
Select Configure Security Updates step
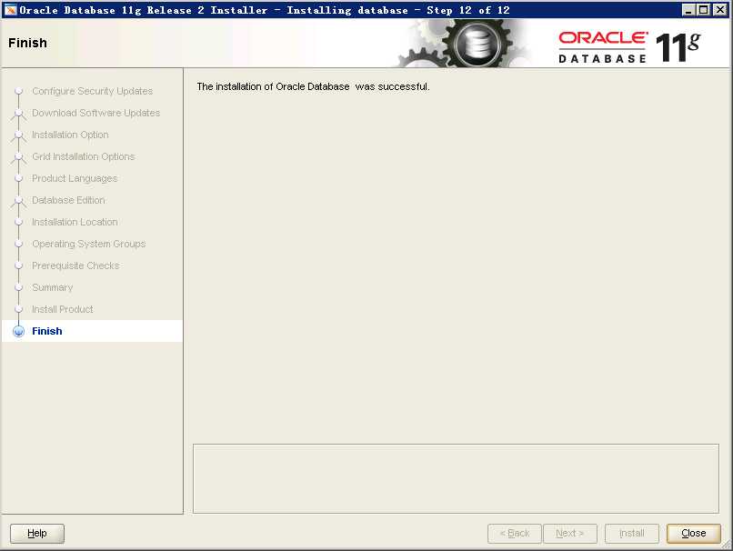coord(92,91)
